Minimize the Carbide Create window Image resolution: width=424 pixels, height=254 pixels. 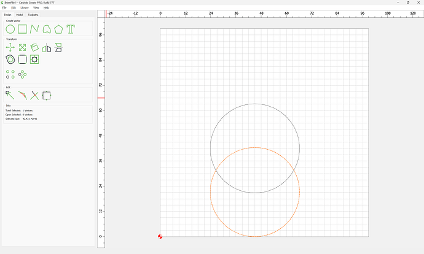pyautogui.click(x=398, y=2)
